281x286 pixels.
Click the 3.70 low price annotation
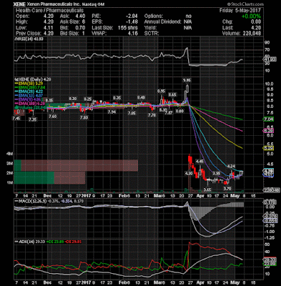[x=227, y=189]
